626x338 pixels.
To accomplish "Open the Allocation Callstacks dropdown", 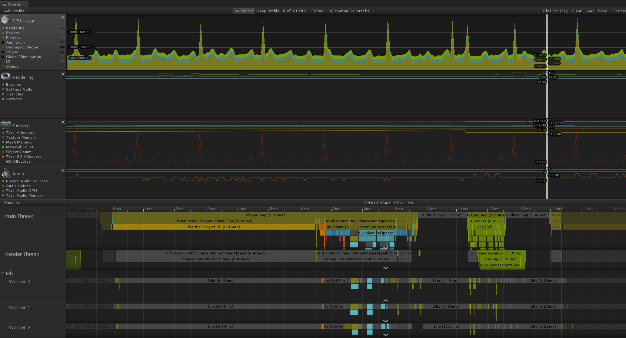I will 352,11.
